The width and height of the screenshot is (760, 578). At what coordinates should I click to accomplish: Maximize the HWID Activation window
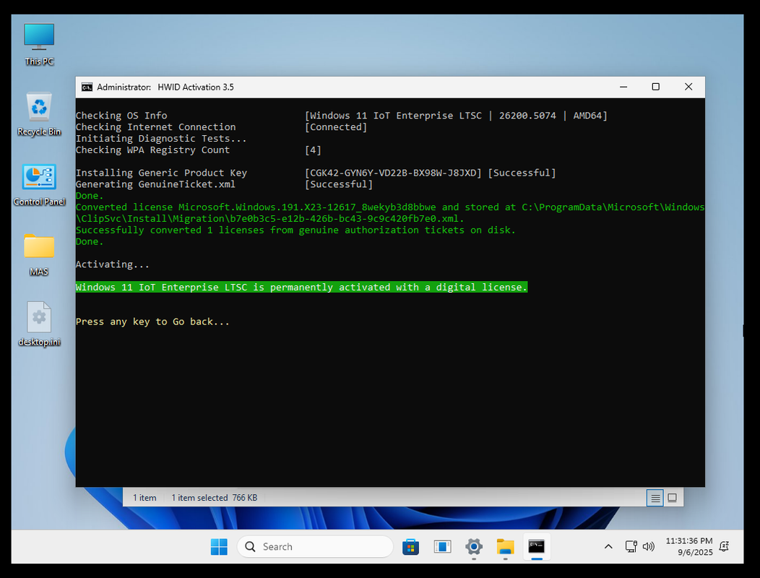(655, 87)
